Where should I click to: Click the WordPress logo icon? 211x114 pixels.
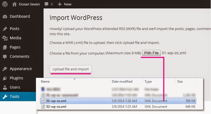tap(5, 4)
